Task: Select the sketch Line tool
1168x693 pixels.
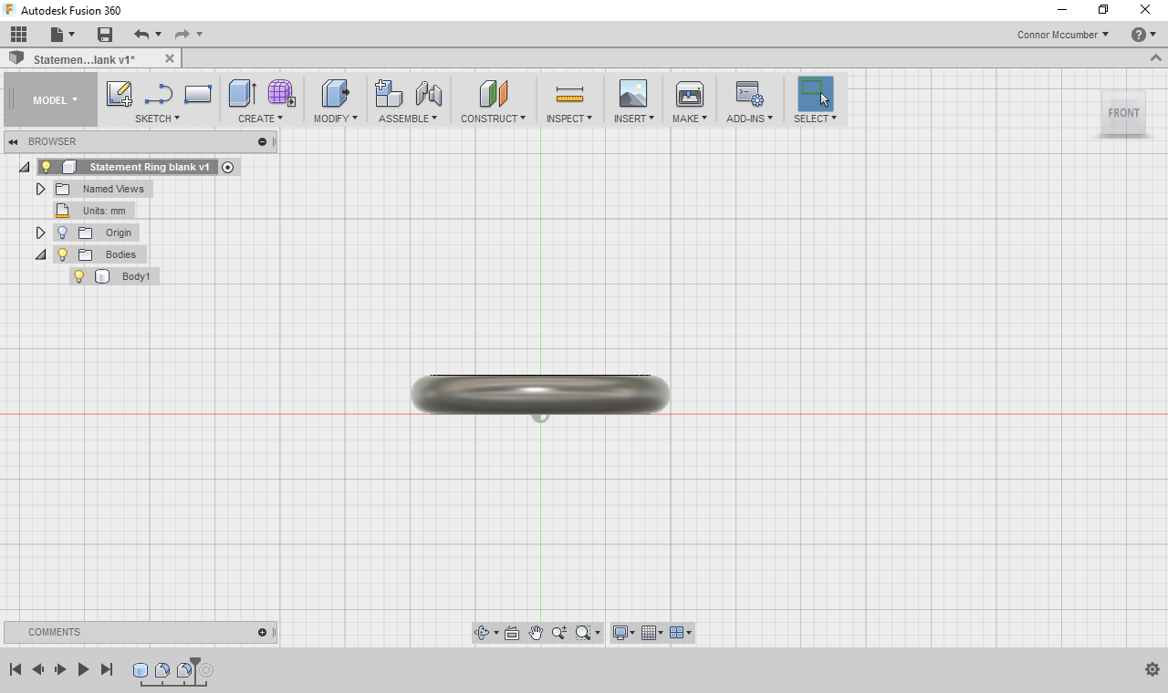Action: click(x=159, y=94)
